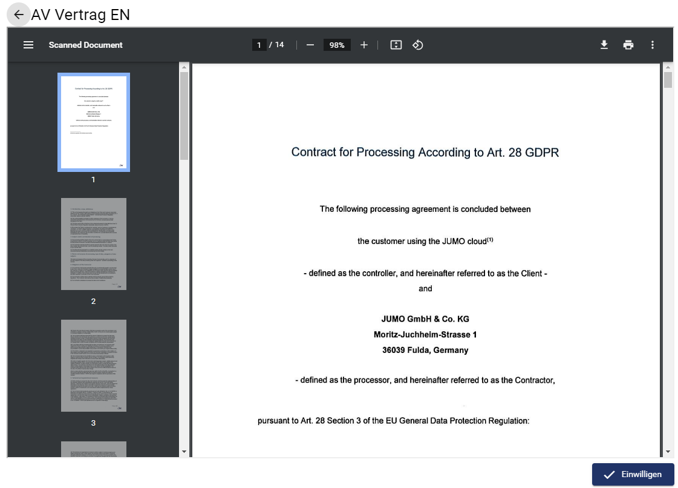Viewport: 678px width, 488px height.
Task: Download the PDF document
Action: tap(604, 45)
